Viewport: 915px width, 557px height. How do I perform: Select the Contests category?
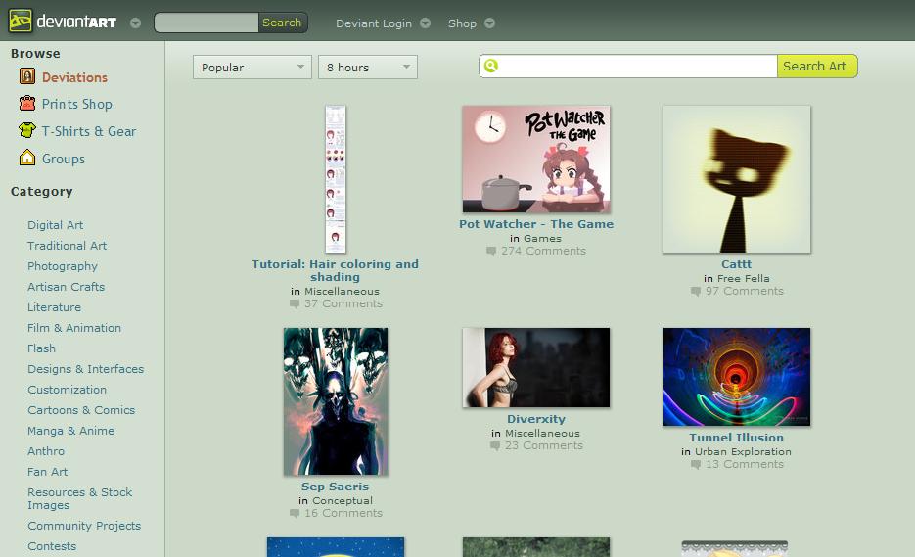click(52, 546)
